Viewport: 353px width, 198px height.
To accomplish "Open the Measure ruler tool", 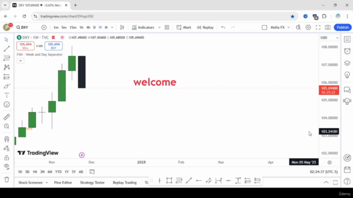I will (7, 117).
